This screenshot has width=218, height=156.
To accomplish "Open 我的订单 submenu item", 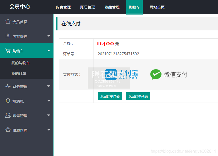I will coord(19,74).
